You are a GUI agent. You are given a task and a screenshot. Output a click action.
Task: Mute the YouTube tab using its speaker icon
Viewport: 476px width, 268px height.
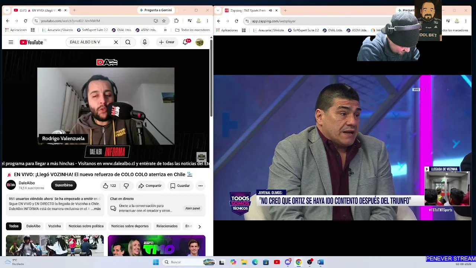point(59,10)
